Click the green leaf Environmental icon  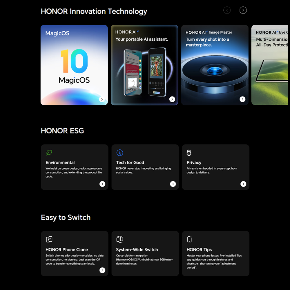coord(49,153)
